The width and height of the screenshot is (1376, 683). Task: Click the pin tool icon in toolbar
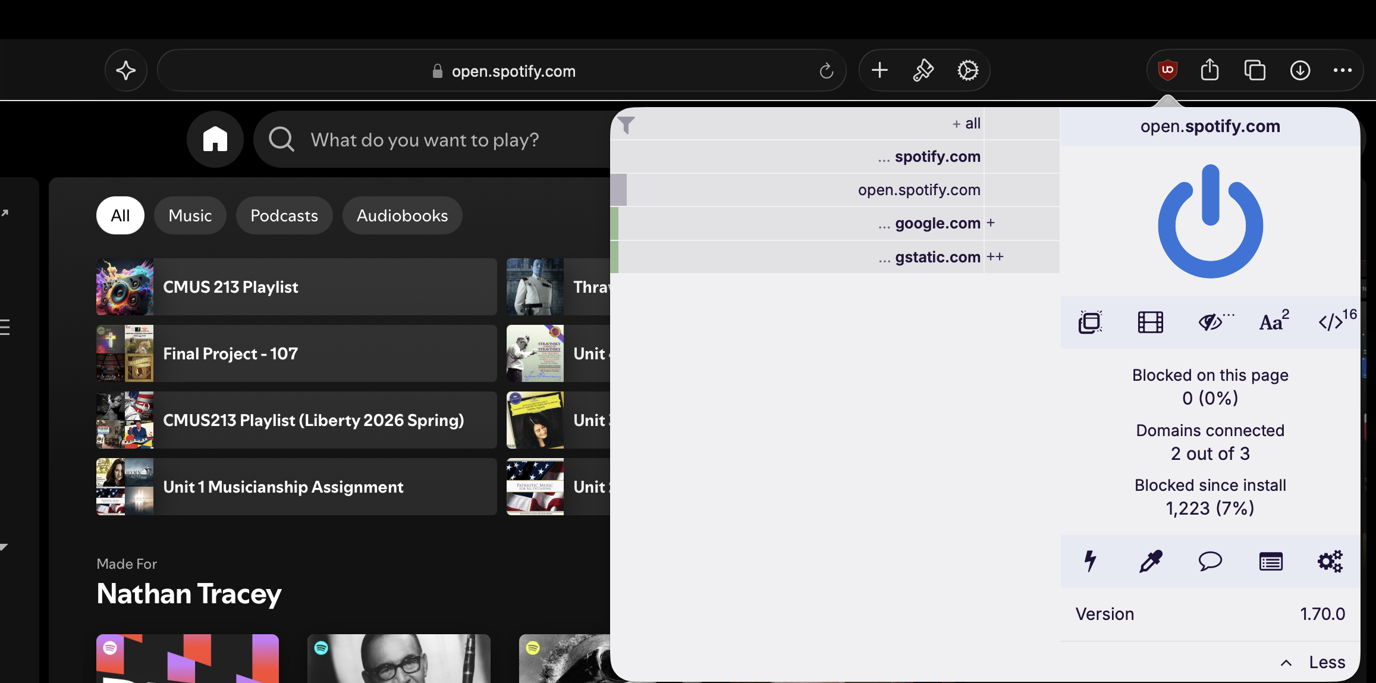tap(923, 70)
